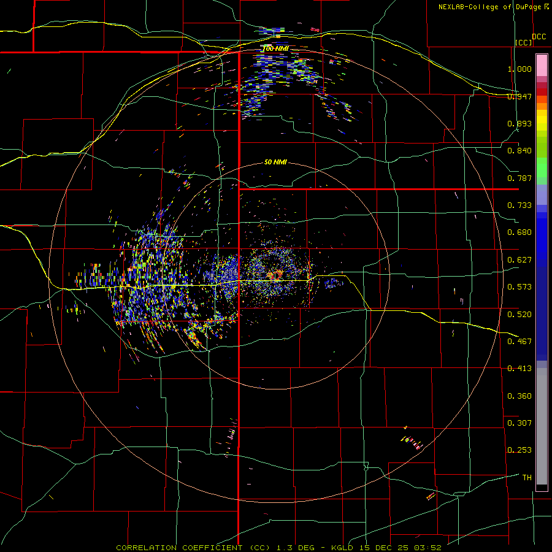Click the DCC label above the color scale

[539, 37]
